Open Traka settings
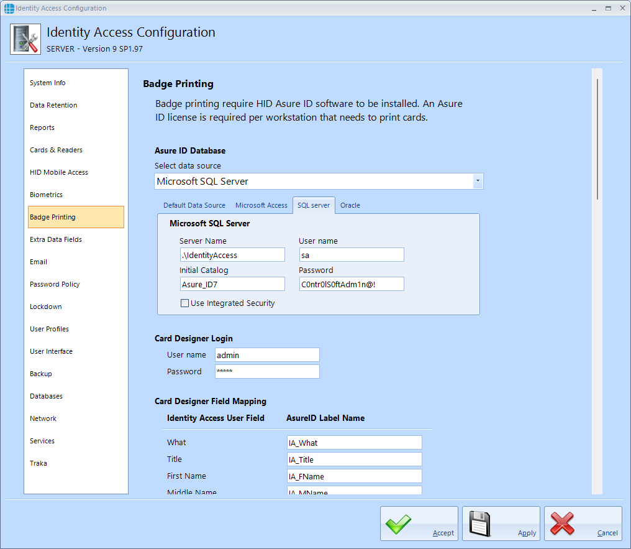The width and height of the screenshot is (631, 549). coord(76,463)
